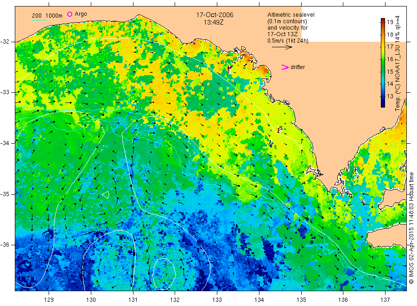Click the vertical Temp NOAA17_L3U label
Image resolution: width=417 pixels, height=306 pixels.
tap(398, 64)
